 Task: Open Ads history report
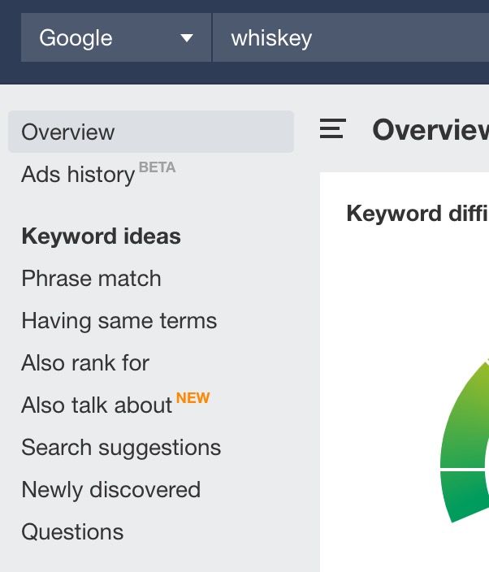(x=78, y=175)
